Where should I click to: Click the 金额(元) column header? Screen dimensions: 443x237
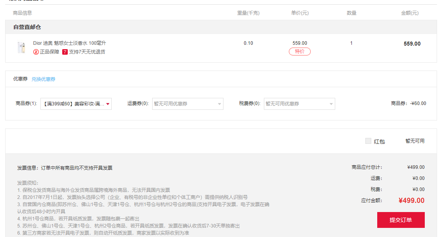410,13
